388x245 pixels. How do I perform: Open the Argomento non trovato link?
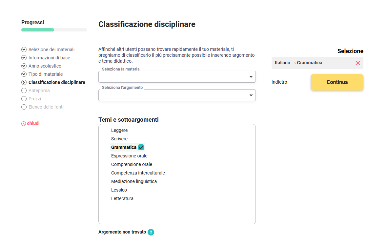click(122, 232)
